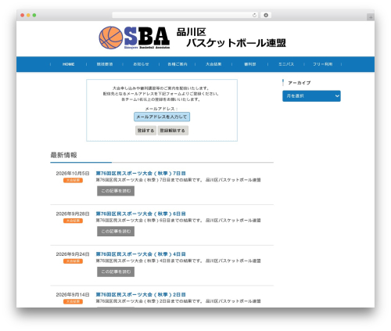The width and height of the screenshot is (391, 331).
Task: Click the 登録解除する button
Action: coord(173,131)
